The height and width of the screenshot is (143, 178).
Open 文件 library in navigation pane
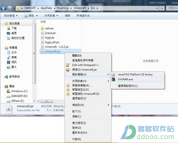pyautogui.click(x=12, y=53)
